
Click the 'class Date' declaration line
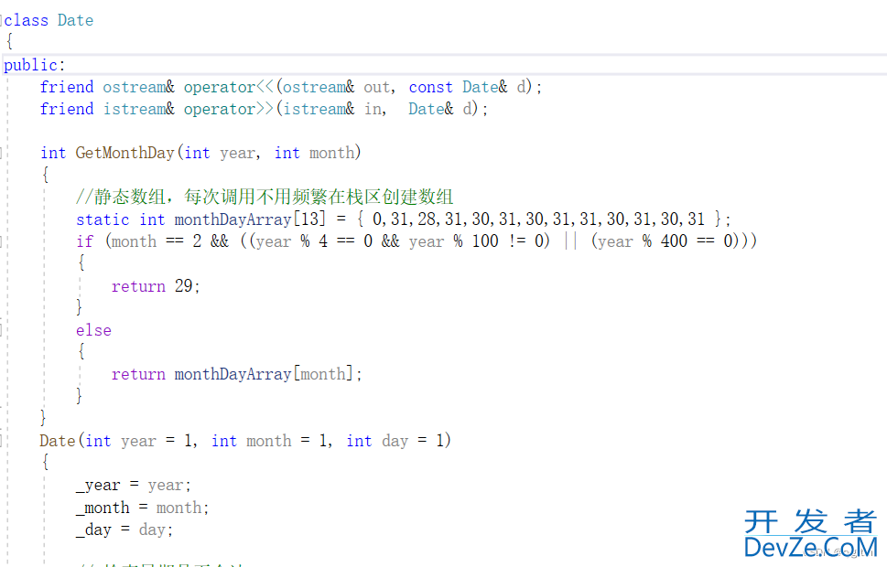tap(49, 20)
